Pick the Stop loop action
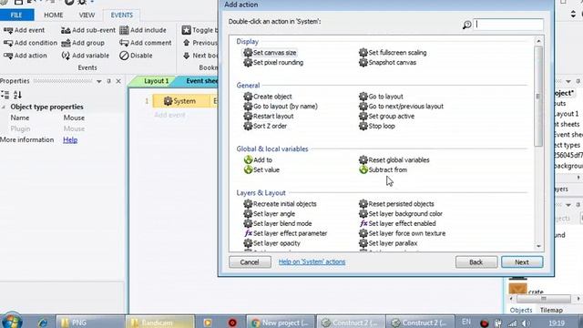 point(377,126)
